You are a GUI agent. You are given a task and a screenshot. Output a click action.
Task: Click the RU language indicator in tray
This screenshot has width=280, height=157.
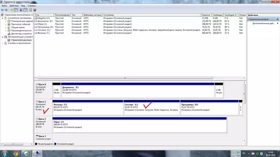click(x=244, y=153)
